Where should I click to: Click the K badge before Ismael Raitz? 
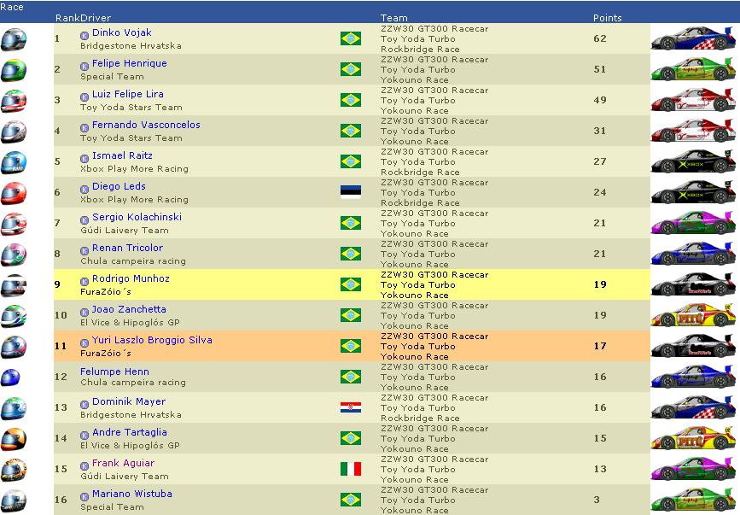[84, 159]
